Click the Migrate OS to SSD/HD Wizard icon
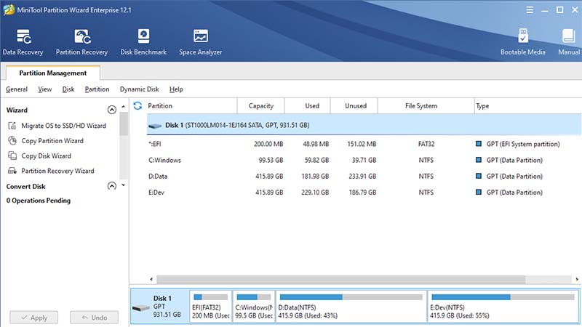Image resolution: width=582 pixels, height=327 pixels. tap(12, 126)
